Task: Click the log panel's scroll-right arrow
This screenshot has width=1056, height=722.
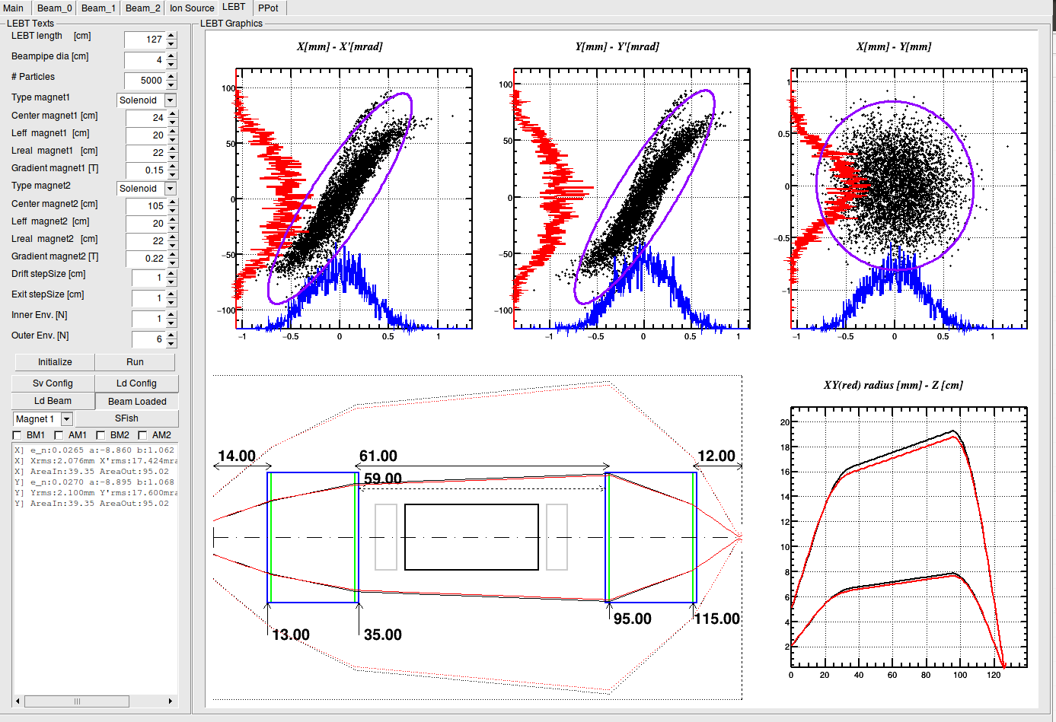Action: (x=171, y=701)
